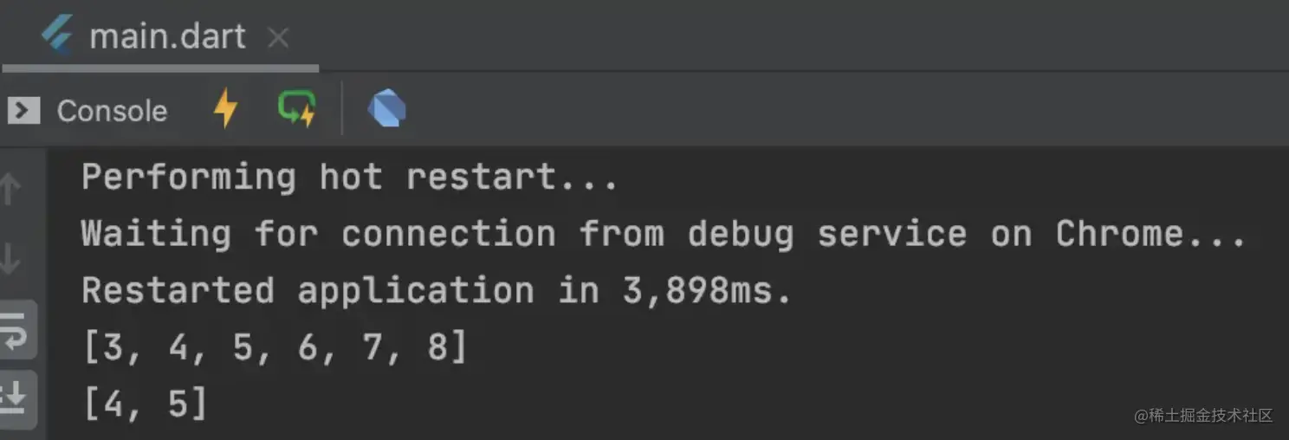The height and width of the screenshot is (440, 1289).
Task: Close the main.dart tab
Action: 277,37
